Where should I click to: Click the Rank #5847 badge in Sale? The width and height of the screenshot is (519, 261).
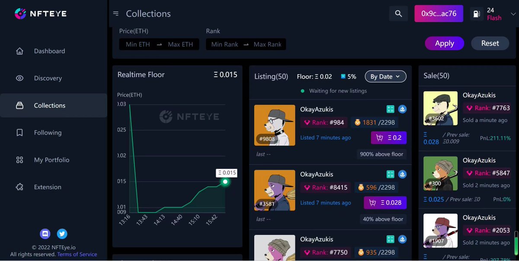[488, 173]
